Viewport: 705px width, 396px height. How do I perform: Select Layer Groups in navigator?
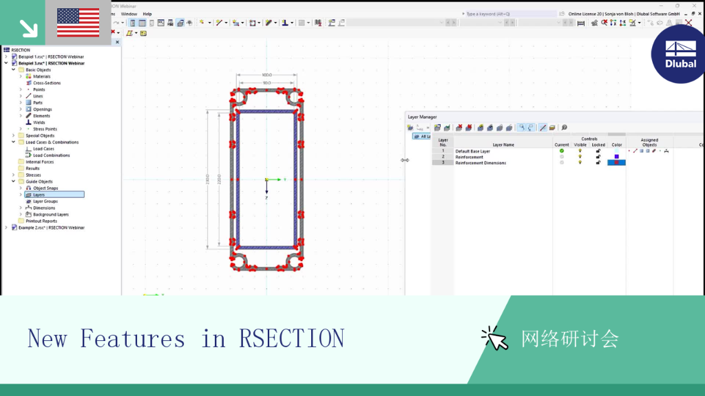45,201
